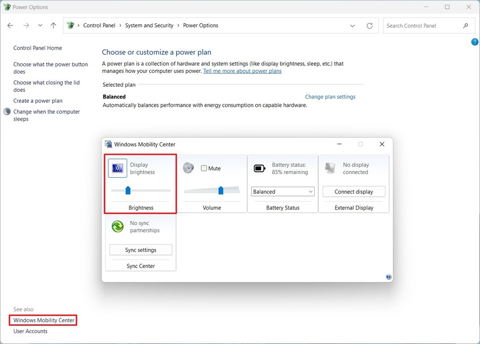Refresh the Control Panel address bar
Image resolution: width=480 pixels, height=344 pixels.
point(370,26)
